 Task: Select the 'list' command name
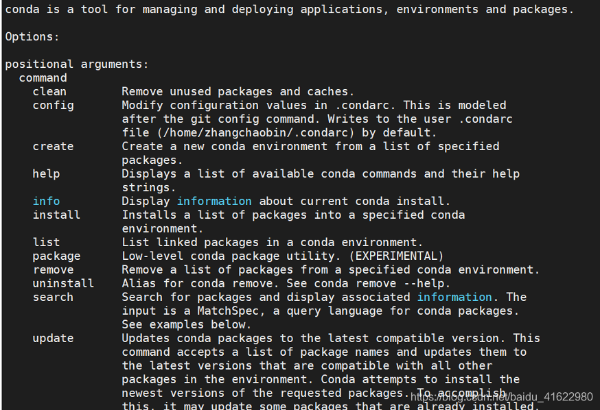[46, 242]
